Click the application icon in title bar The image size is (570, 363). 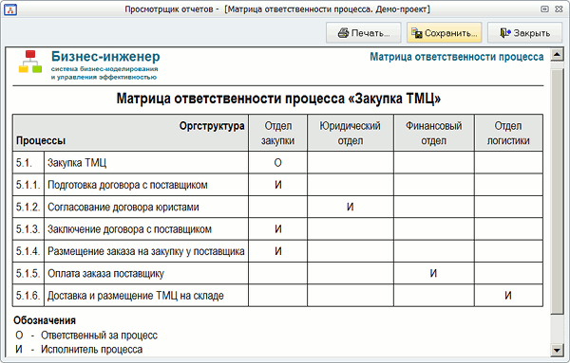pos(10,9)
